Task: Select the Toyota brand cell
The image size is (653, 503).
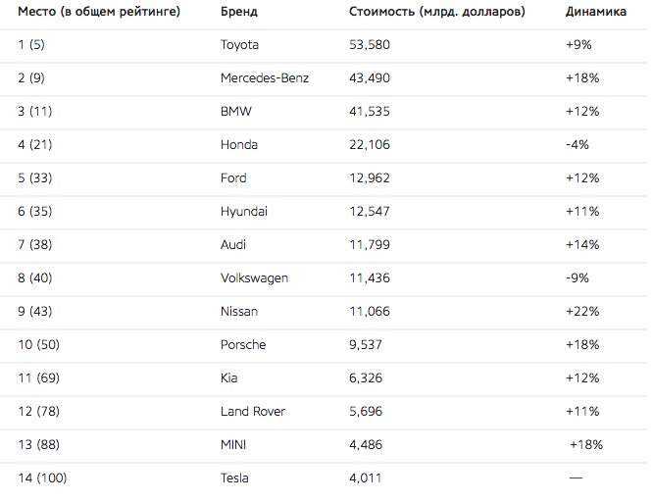Action: 242,45
